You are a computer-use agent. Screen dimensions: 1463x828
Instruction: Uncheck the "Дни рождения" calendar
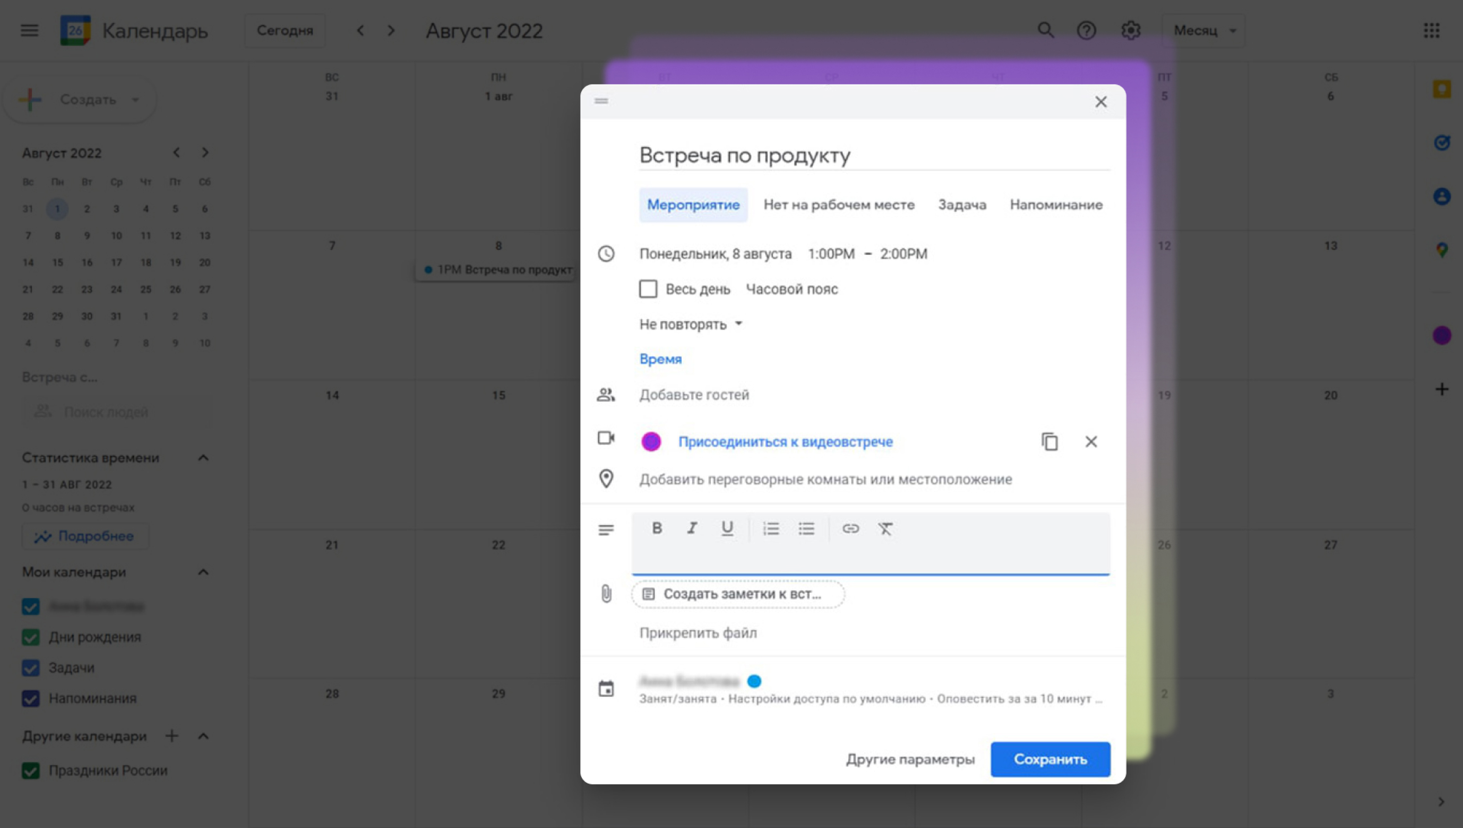point(31,637)
